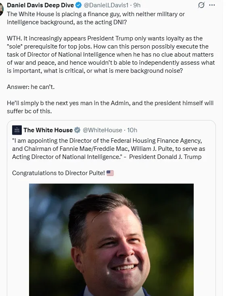
Task: Click the paragraph beginning He'll simply b
Action: click(x=110, y=107)
